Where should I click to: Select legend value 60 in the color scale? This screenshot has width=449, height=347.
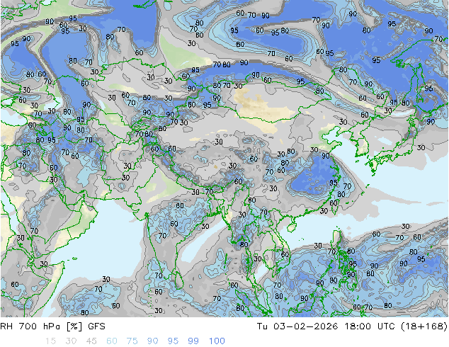[x=112, y=341]
